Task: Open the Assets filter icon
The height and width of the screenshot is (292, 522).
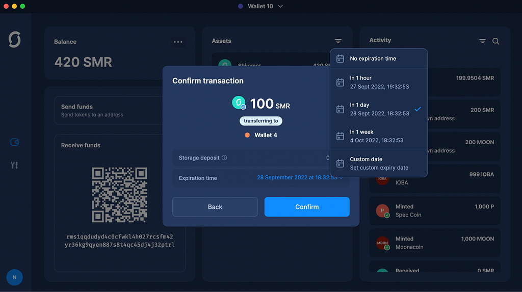Action: click(x=338, y=41)
